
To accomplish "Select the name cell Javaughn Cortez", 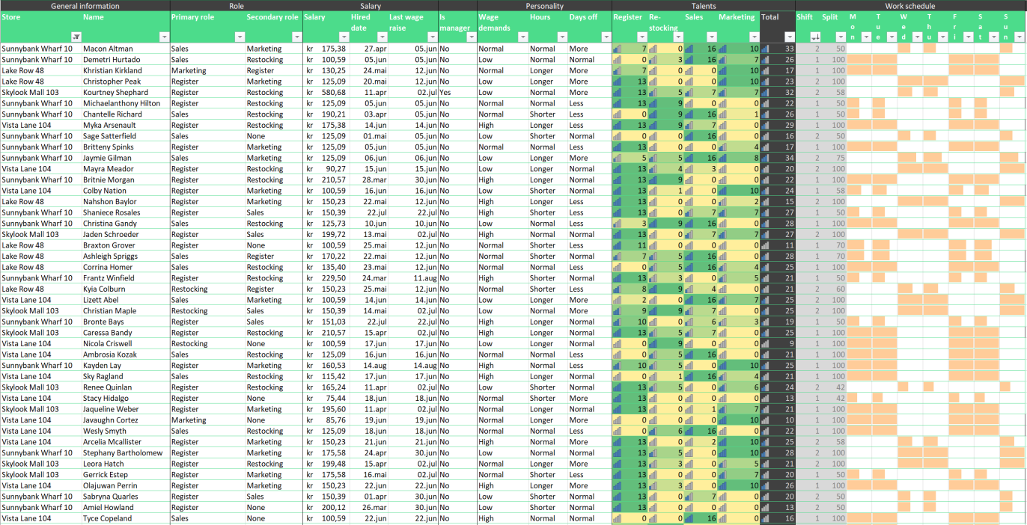I will (x=126, y=420).
